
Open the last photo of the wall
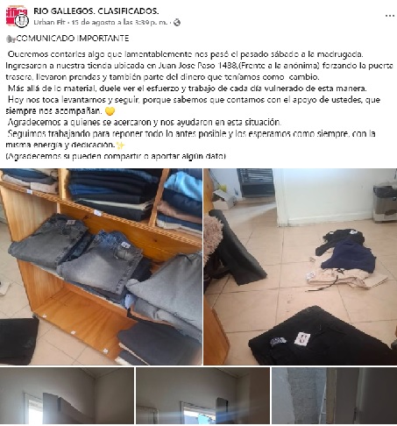click(335, 395)
